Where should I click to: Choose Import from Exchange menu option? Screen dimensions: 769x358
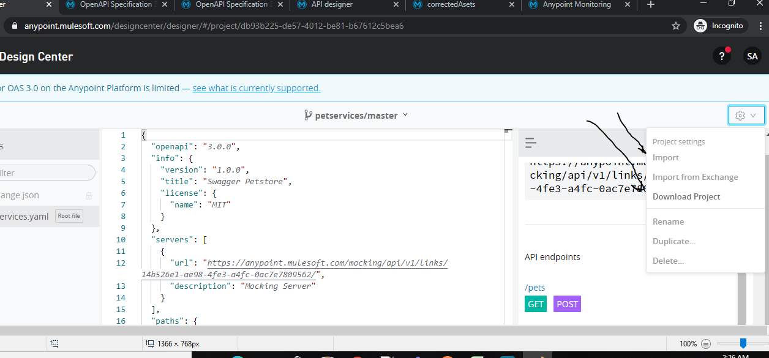tap(695, 177)
